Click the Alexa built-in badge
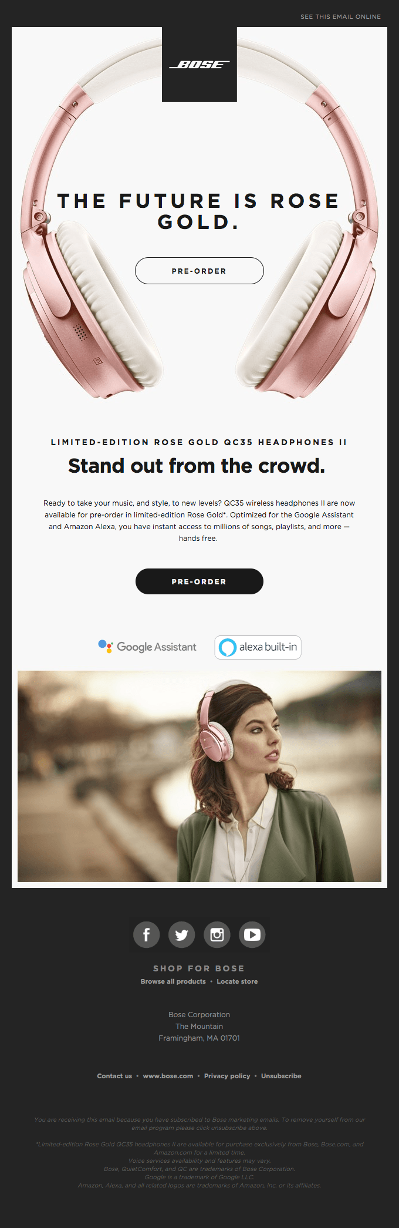The height and width of the screenshot is (1228, 399). 258,647
